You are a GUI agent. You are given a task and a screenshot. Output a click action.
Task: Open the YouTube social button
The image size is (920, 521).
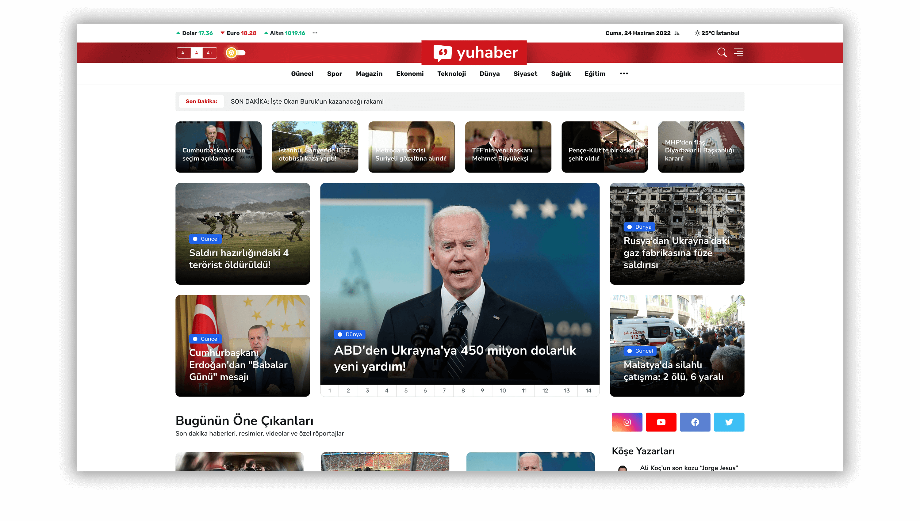[x=661, y=422]
